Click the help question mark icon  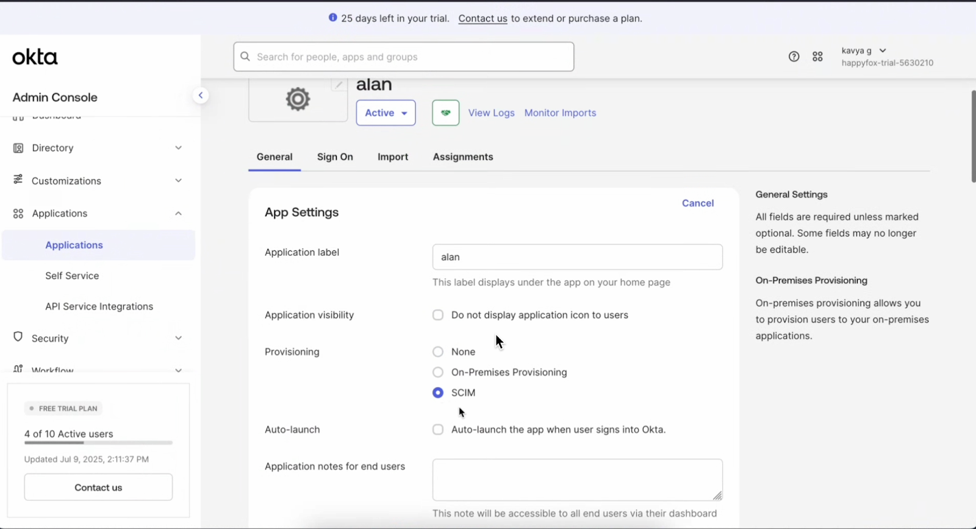point(794,57)
